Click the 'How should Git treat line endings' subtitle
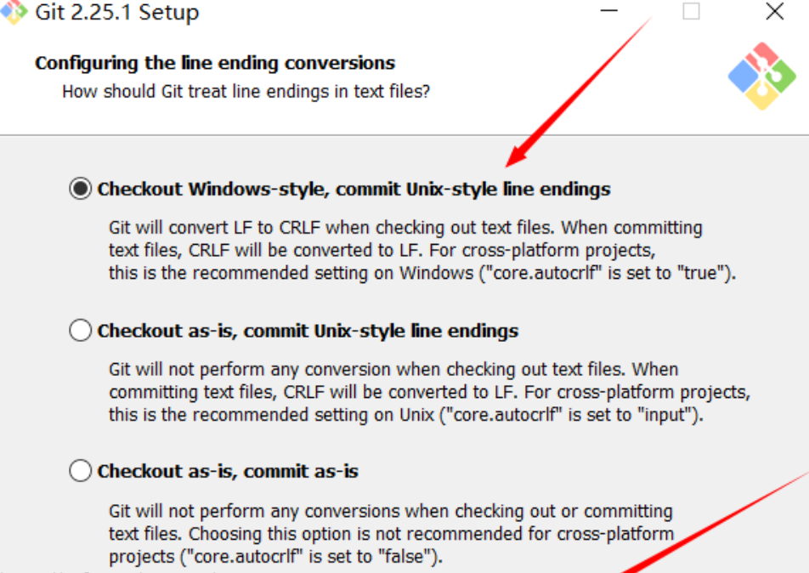 [x=246, y=91]
